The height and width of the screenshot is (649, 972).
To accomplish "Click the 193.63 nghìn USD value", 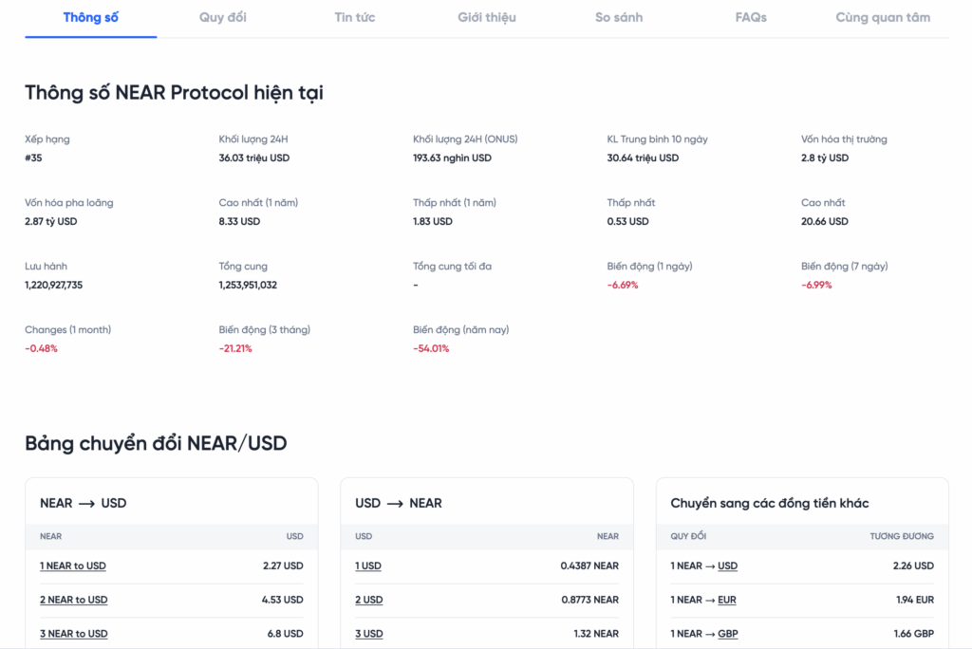I will tap(452, 158).
